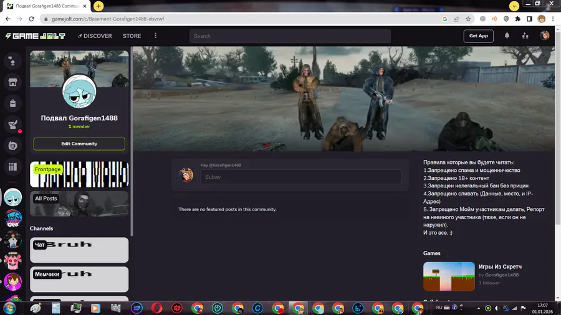Open a new tab with plus button
561x315 pixels.
pos(98,6)
